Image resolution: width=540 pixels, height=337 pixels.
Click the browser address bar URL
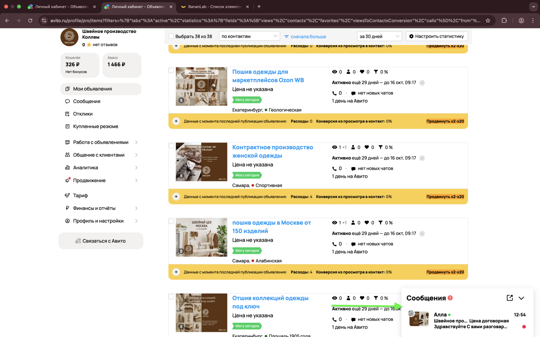(x=265, y=21)
